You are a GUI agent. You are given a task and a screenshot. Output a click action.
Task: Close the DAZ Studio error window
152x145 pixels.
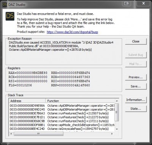point(143,3)
